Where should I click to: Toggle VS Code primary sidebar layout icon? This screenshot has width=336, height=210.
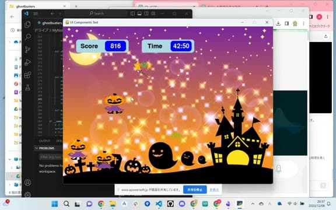(x=132, y=13)
